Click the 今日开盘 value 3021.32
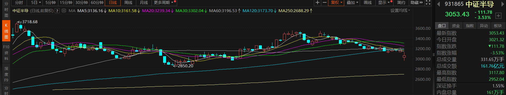 pyautogui.click(x=496, y=40)
